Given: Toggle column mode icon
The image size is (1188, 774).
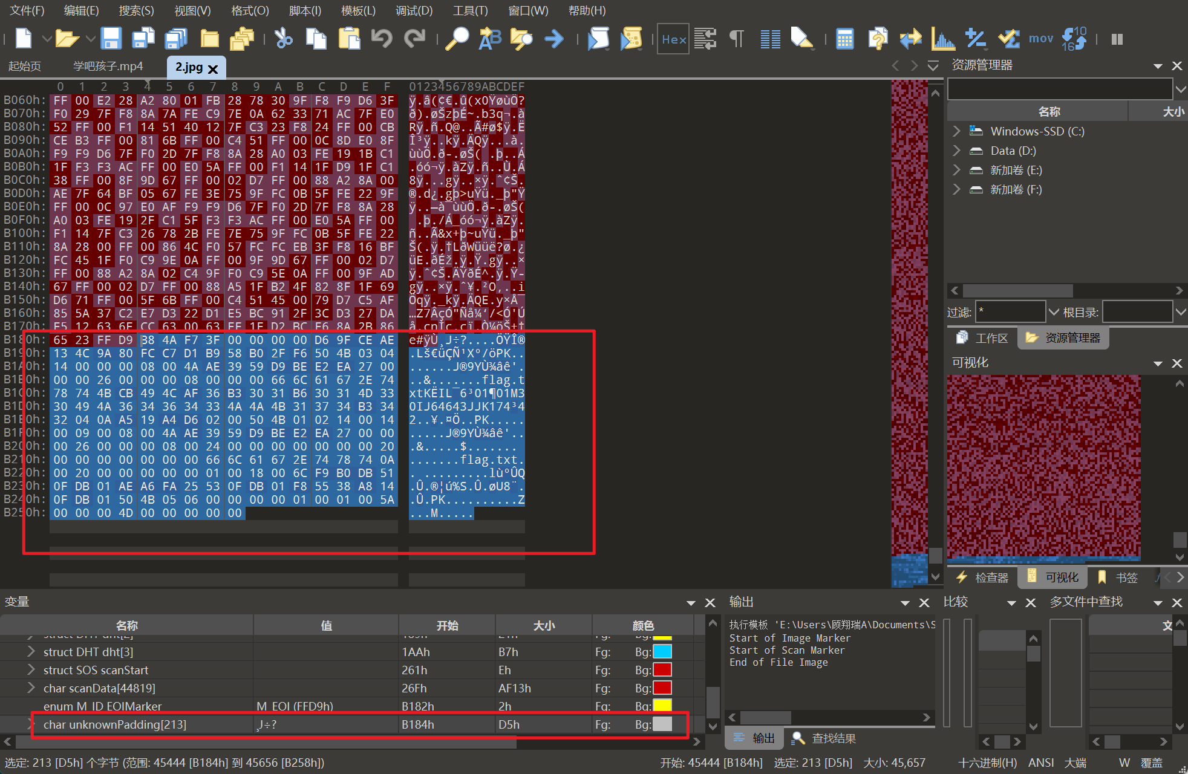Looking at the screenshot, I should pos(770,39).
